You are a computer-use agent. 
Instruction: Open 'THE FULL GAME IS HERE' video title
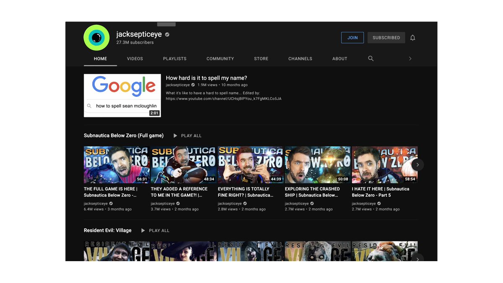pyautogui.click(x=111, y=192)
